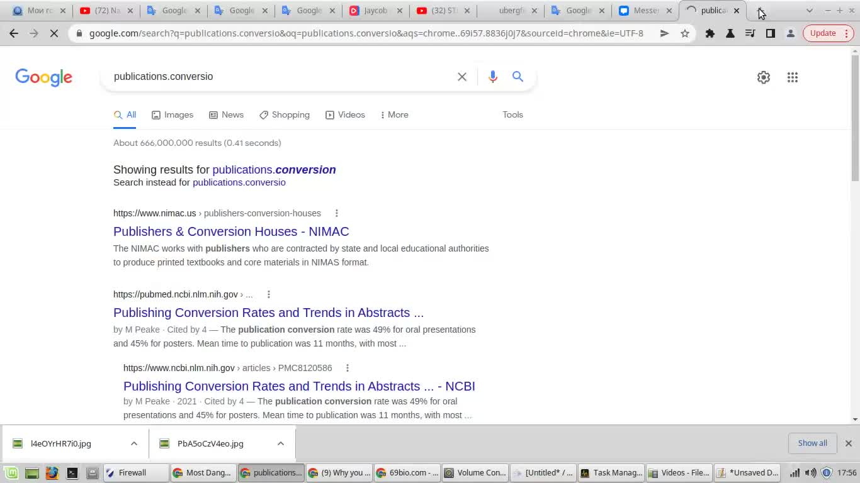Switch to the Shopping results tab

click(x=285, y=115)
